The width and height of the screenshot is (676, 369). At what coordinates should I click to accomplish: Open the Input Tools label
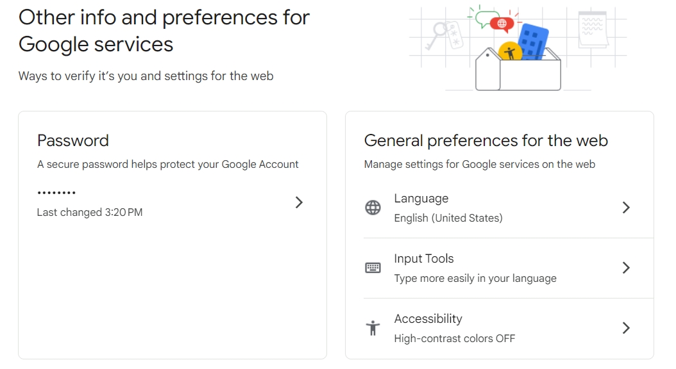[x=424, y=259]
